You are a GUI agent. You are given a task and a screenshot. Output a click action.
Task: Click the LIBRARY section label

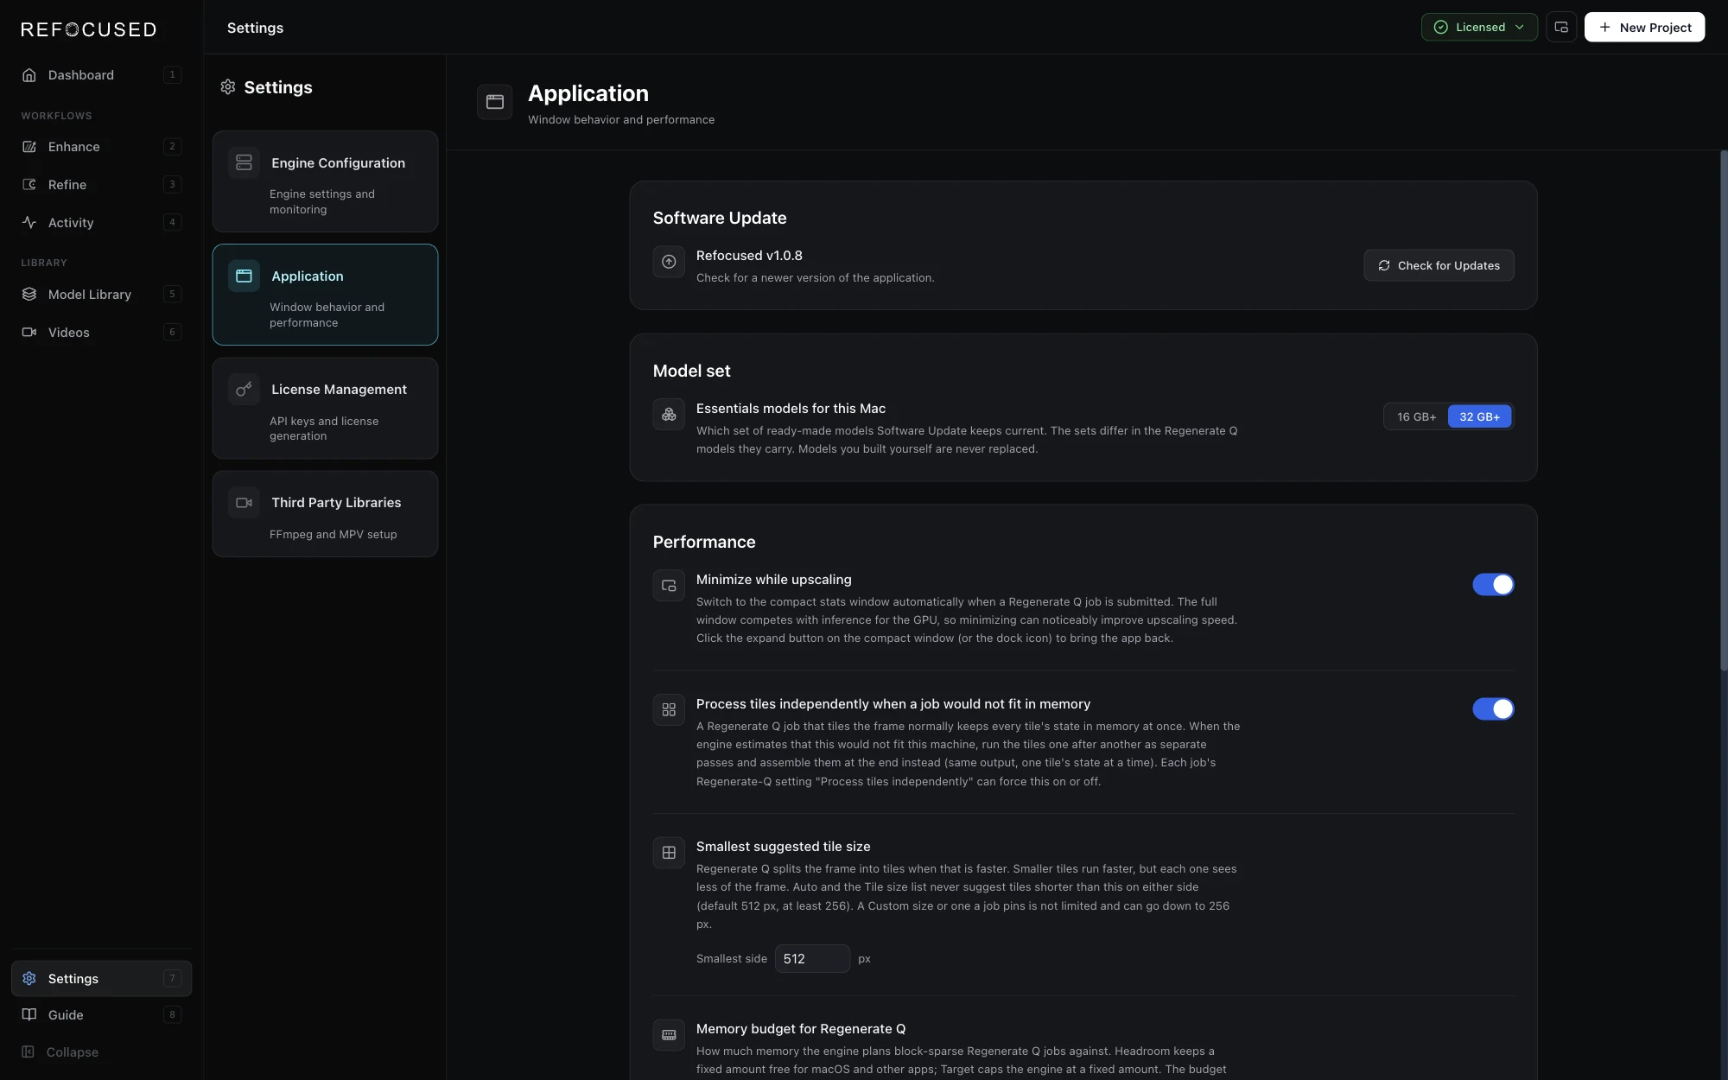pos(44,263)
